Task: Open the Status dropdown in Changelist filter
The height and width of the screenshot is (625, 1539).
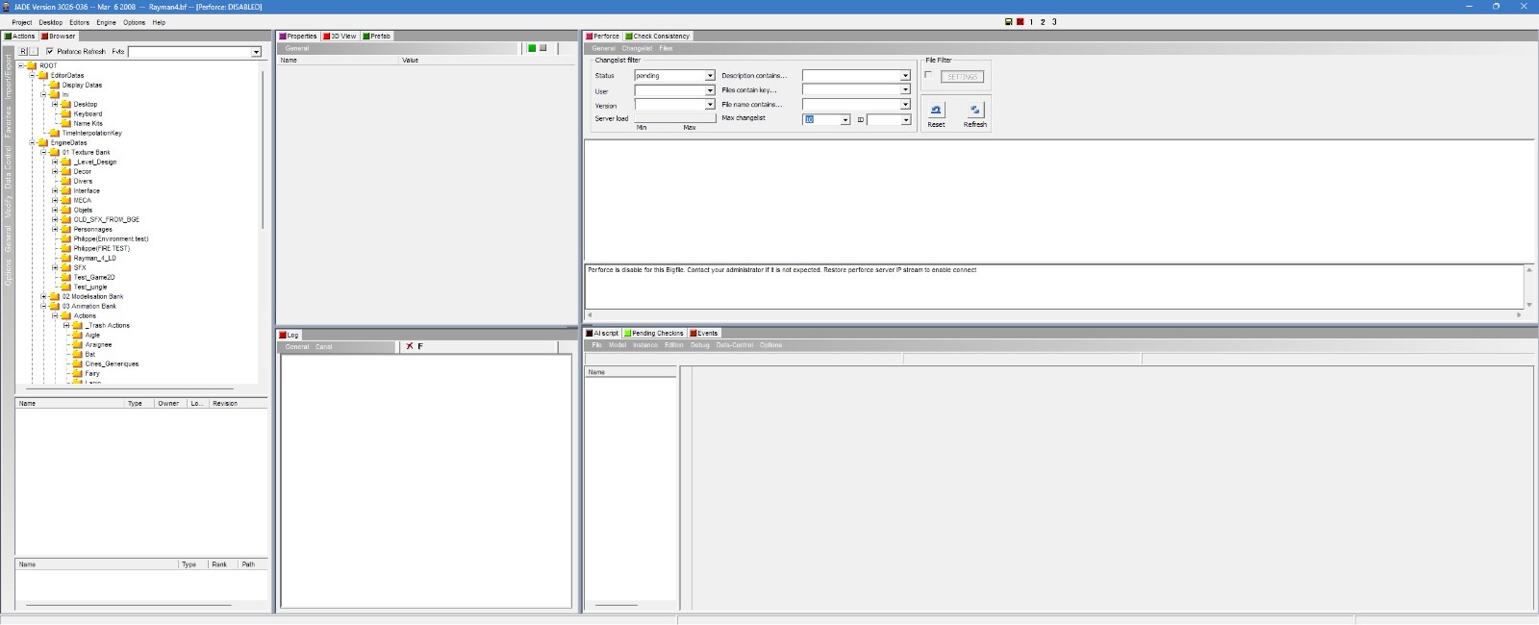Action: pos(710,76)
